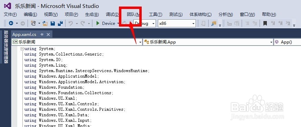Toggle a bookmark with the black bookmark icon

pos(265,23)
